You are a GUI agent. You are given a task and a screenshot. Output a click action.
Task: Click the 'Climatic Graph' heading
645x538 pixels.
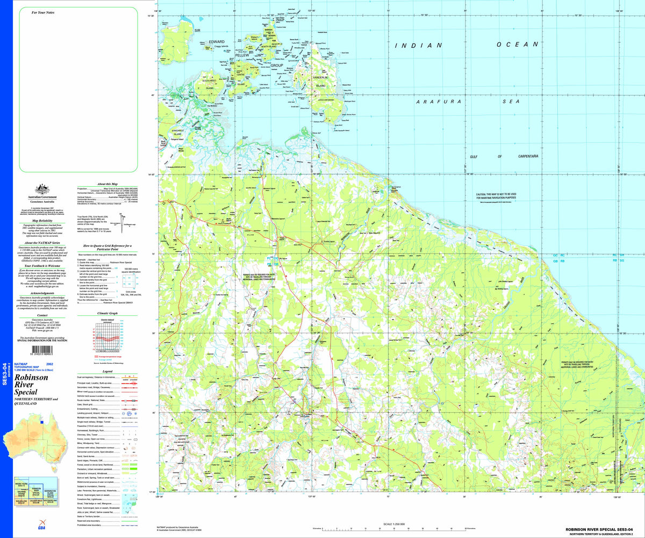click(x=107, y=313)
